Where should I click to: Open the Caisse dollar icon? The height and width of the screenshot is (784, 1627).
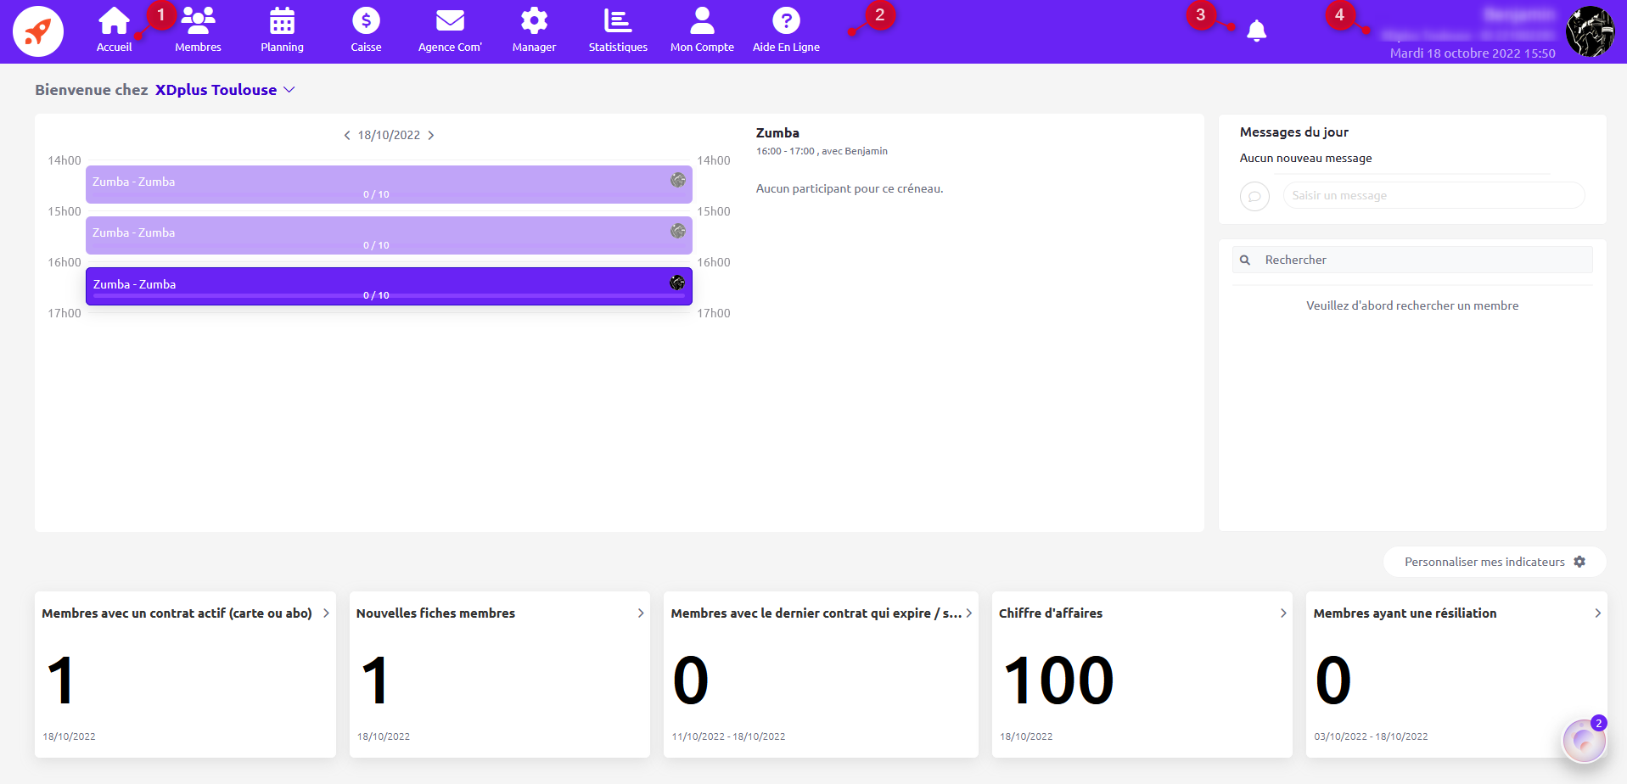pos(366,20)
